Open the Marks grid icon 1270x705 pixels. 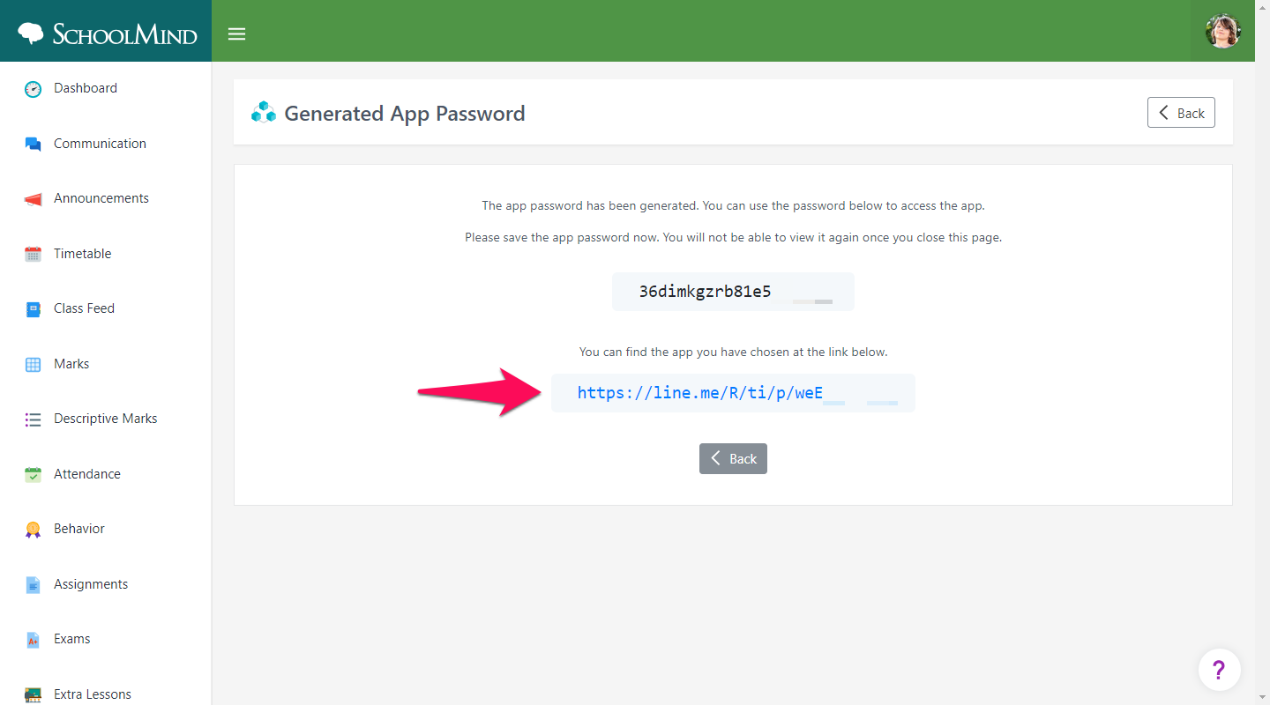coord(33,364)
